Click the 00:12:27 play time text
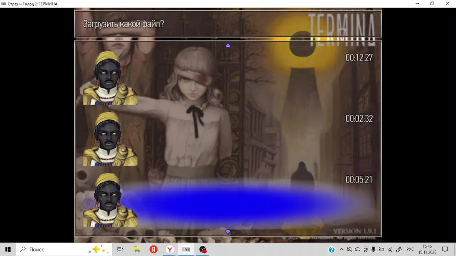 pyautogui.click(x=359, y=57)
